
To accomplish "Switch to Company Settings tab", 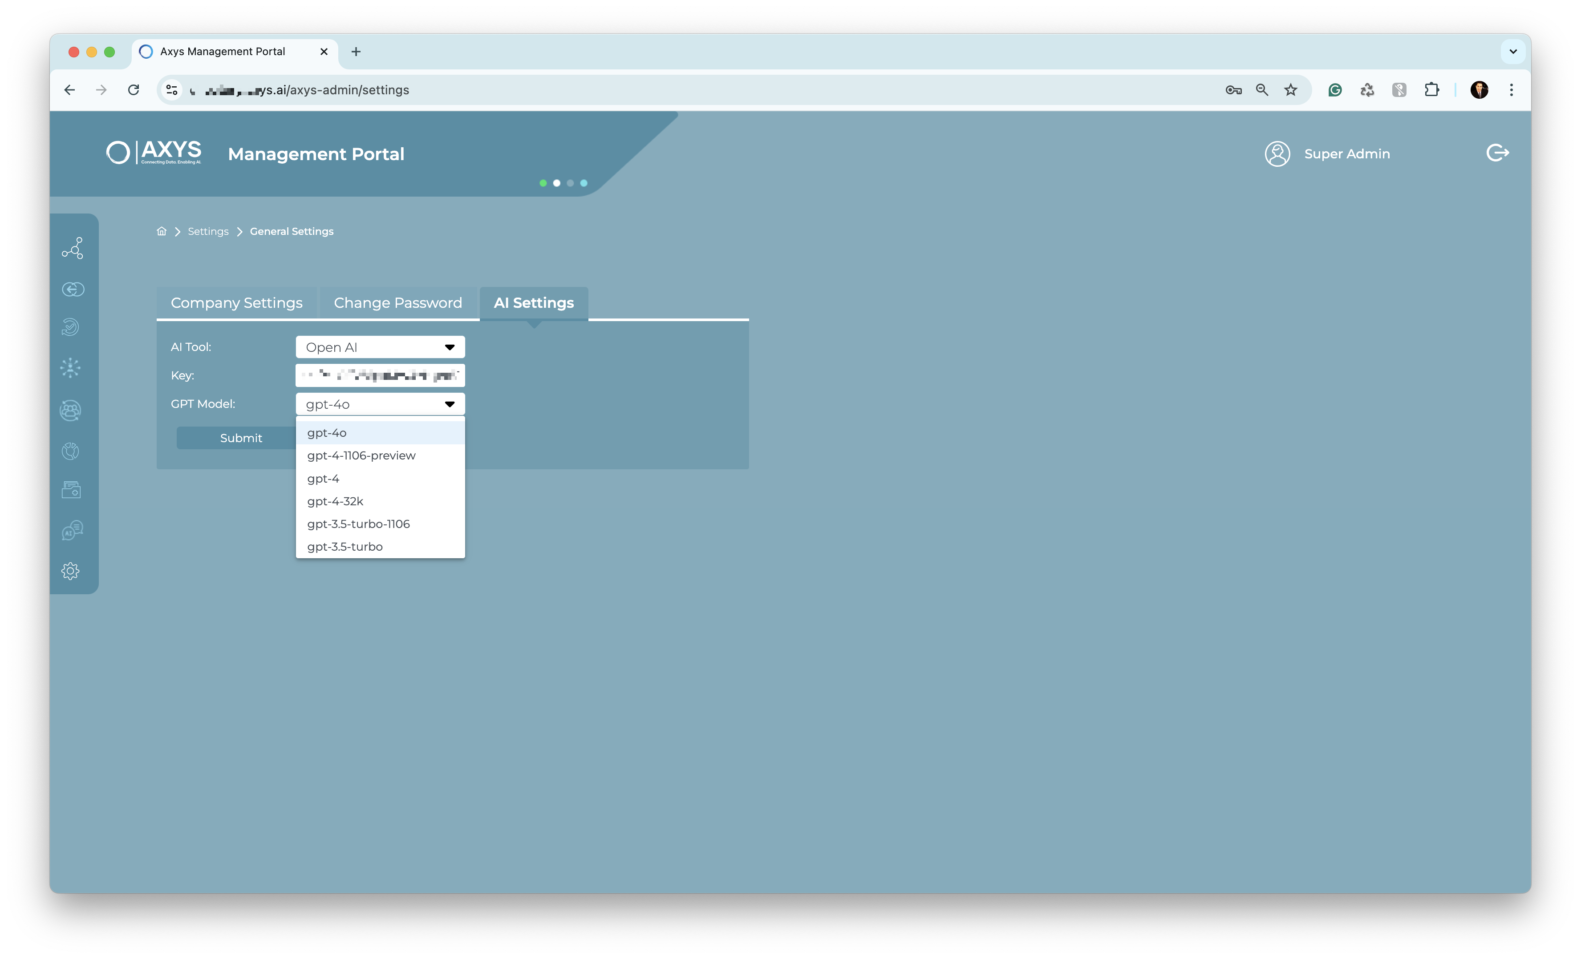I will (236, 302).
